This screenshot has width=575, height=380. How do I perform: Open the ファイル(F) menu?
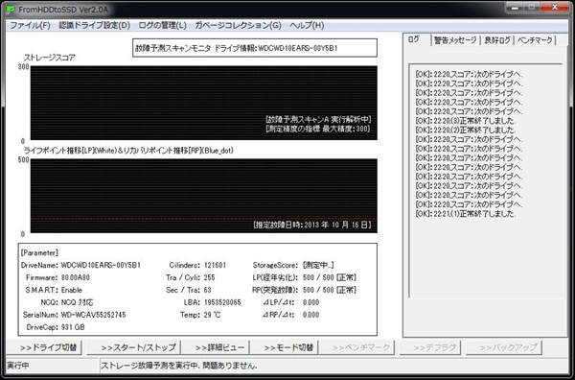point(30,25)
